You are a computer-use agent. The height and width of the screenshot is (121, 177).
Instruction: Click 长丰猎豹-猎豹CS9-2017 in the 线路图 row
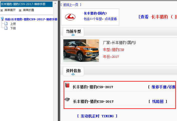tap(93, 101)
